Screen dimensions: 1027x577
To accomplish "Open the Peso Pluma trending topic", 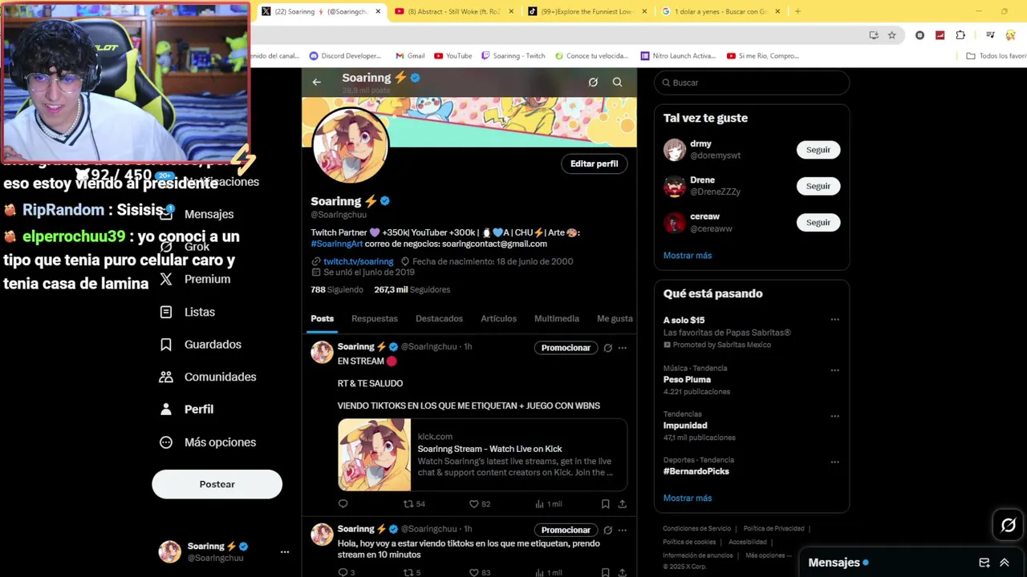I will tap(687, 380).
